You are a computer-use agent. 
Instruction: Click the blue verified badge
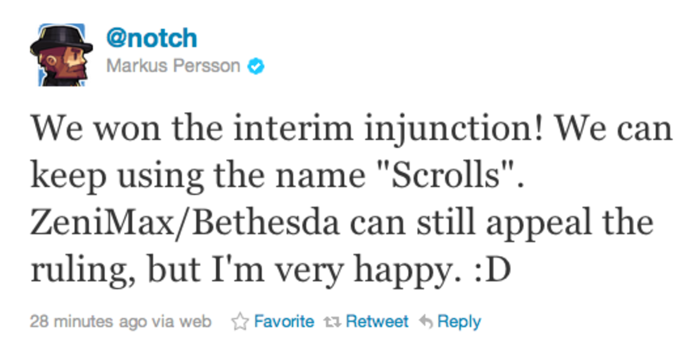point(256,67)
